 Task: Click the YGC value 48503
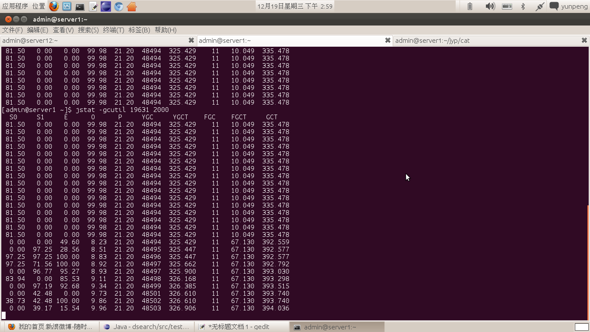point(151,308)
